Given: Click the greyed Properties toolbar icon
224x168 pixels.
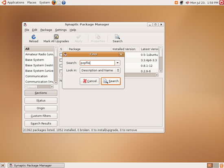Looking at the screenshot, I should coord(98,37).
